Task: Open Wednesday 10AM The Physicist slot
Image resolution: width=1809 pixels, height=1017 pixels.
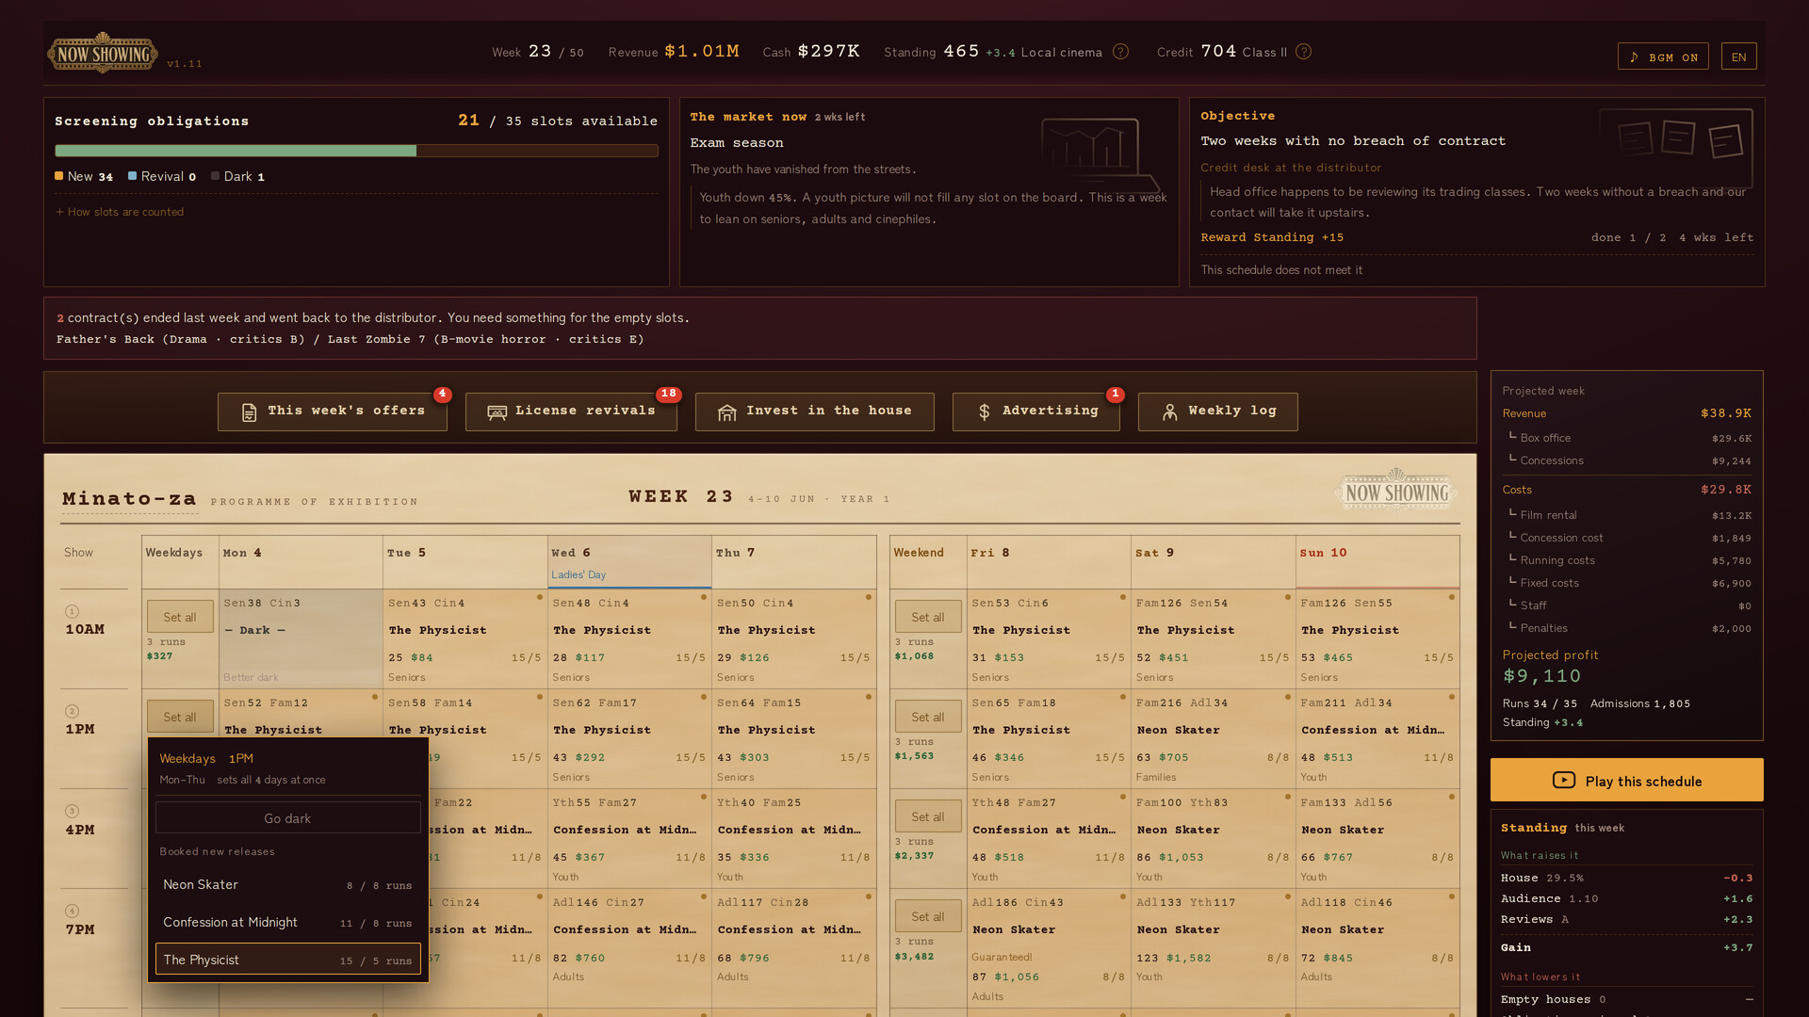Action: click(629, 639)
